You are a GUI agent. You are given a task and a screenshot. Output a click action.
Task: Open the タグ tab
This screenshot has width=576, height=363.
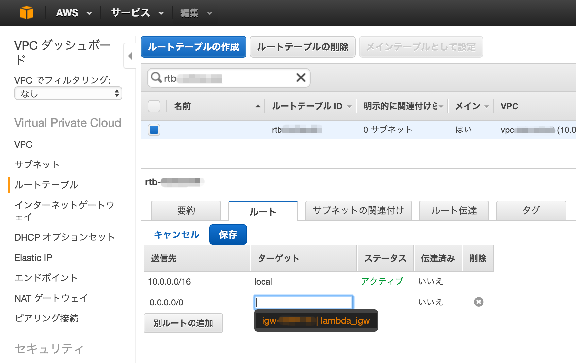click(531, 211)
